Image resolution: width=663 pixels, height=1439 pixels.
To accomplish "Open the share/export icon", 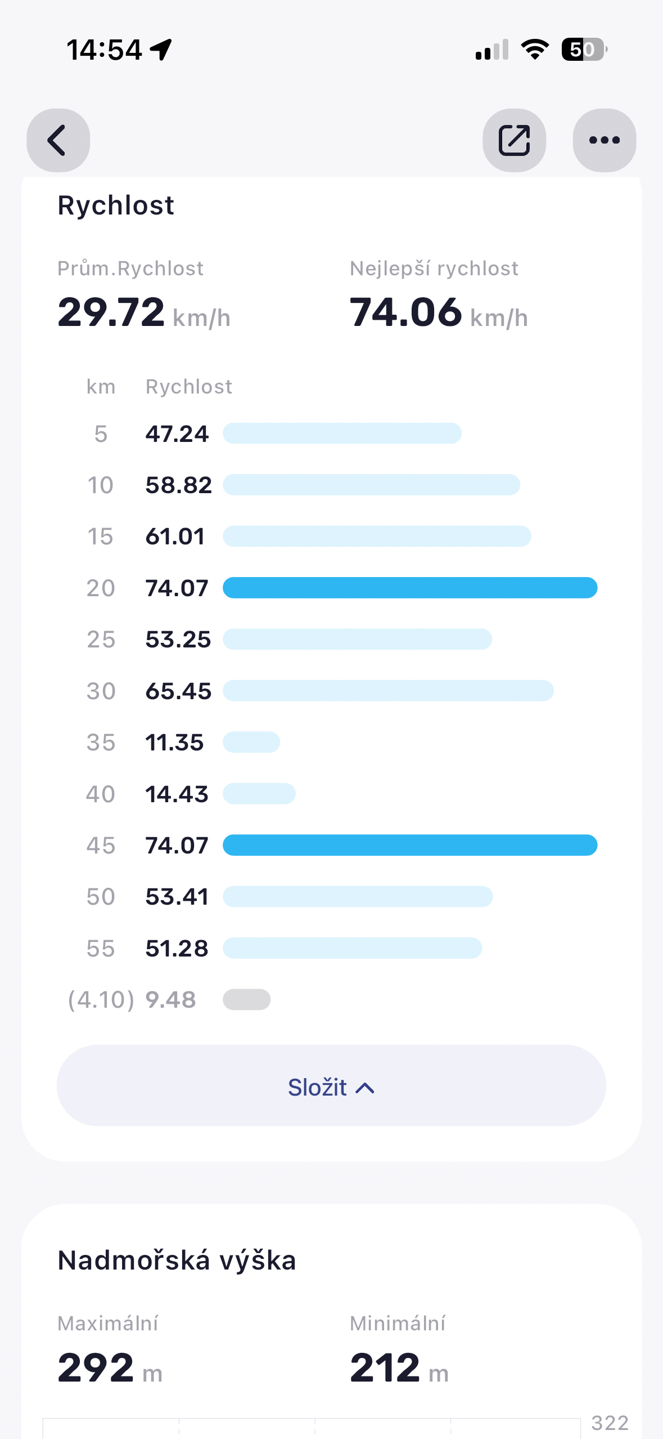I will pos(514,140).
